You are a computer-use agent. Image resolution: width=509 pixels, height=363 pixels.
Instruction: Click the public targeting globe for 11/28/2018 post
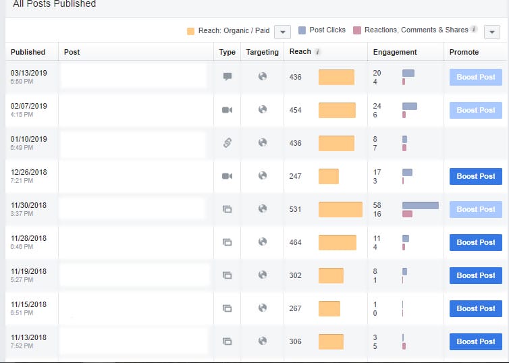(263, 242)
